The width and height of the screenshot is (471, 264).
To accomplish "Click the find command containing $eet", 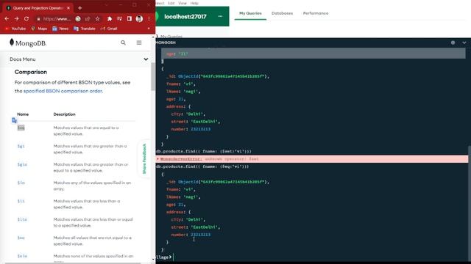I will tap(204, 152).
